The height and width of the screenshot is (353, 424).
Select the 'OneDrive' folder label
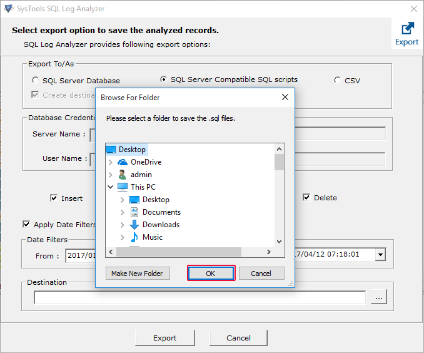146,162
